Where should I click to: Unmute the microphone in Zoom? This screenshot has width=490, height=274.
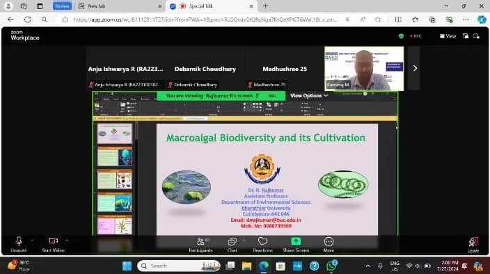(x=19, y=244)
